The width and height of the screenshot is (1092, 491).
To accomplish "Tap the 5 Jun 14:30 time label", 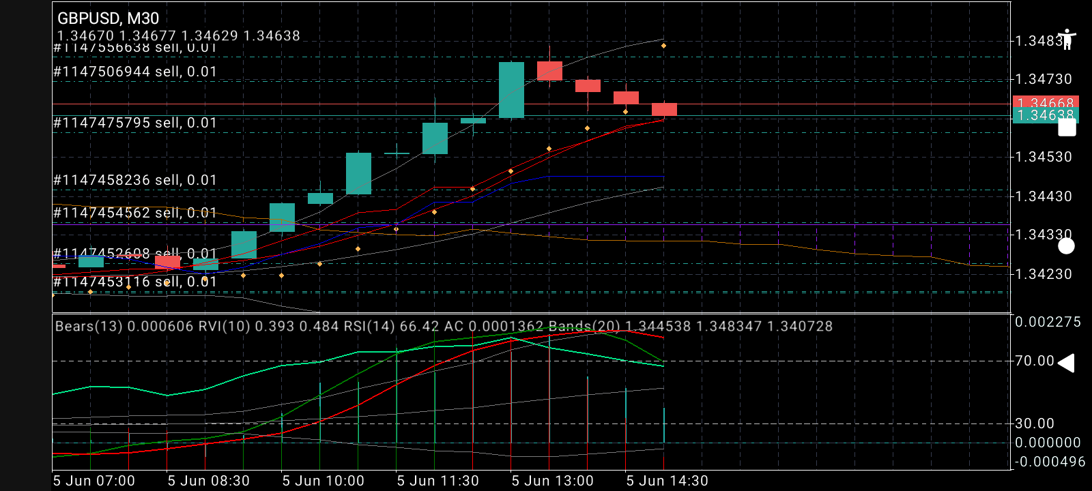I will (x=667, y=481).
